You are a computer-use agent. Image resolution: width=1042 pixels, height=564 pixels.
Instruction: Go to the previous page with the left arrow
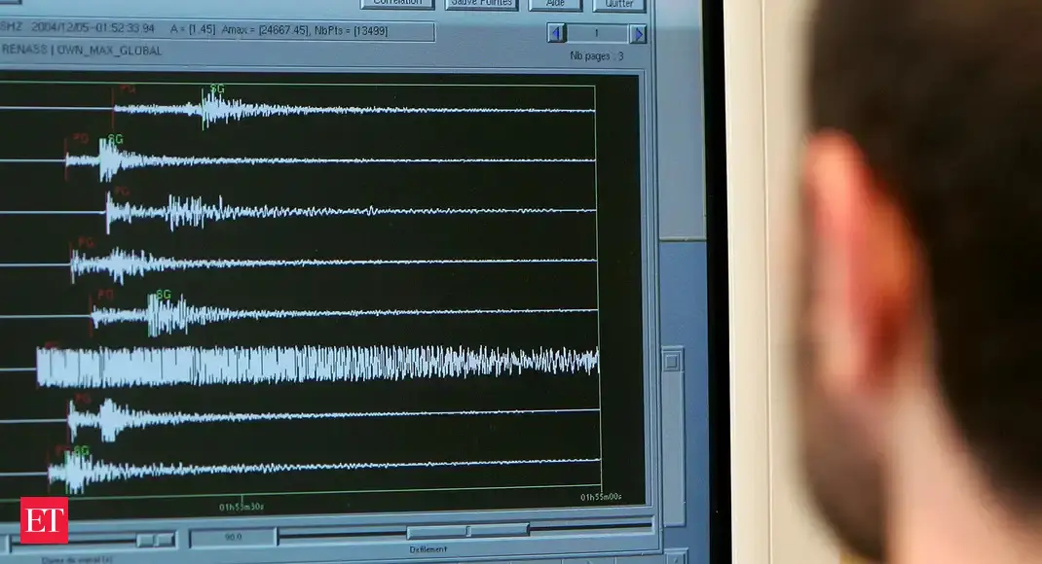click(557, 34)
